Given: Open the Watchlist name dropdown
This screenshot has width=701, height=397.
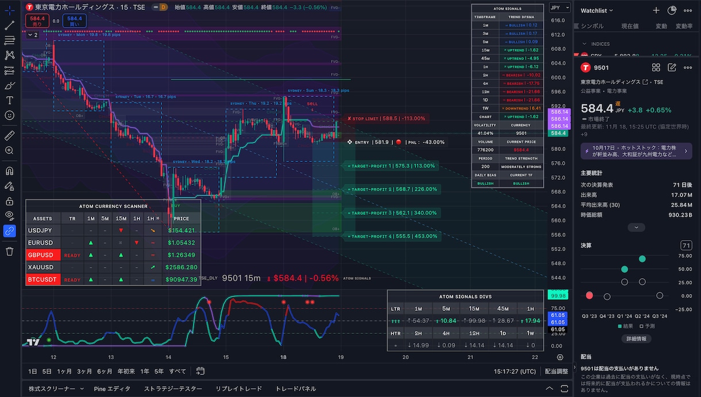Looking at the screenshot, I should point(597,10).
